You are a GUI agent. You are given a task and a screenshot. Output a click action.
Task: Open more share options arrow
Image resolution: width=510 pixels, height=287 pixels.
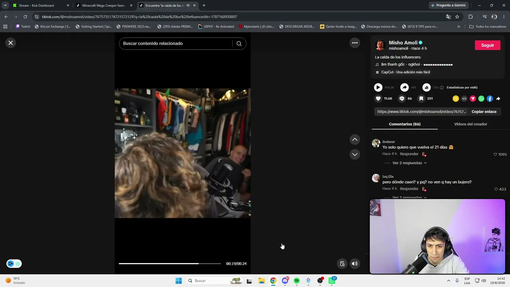point(498,98)
